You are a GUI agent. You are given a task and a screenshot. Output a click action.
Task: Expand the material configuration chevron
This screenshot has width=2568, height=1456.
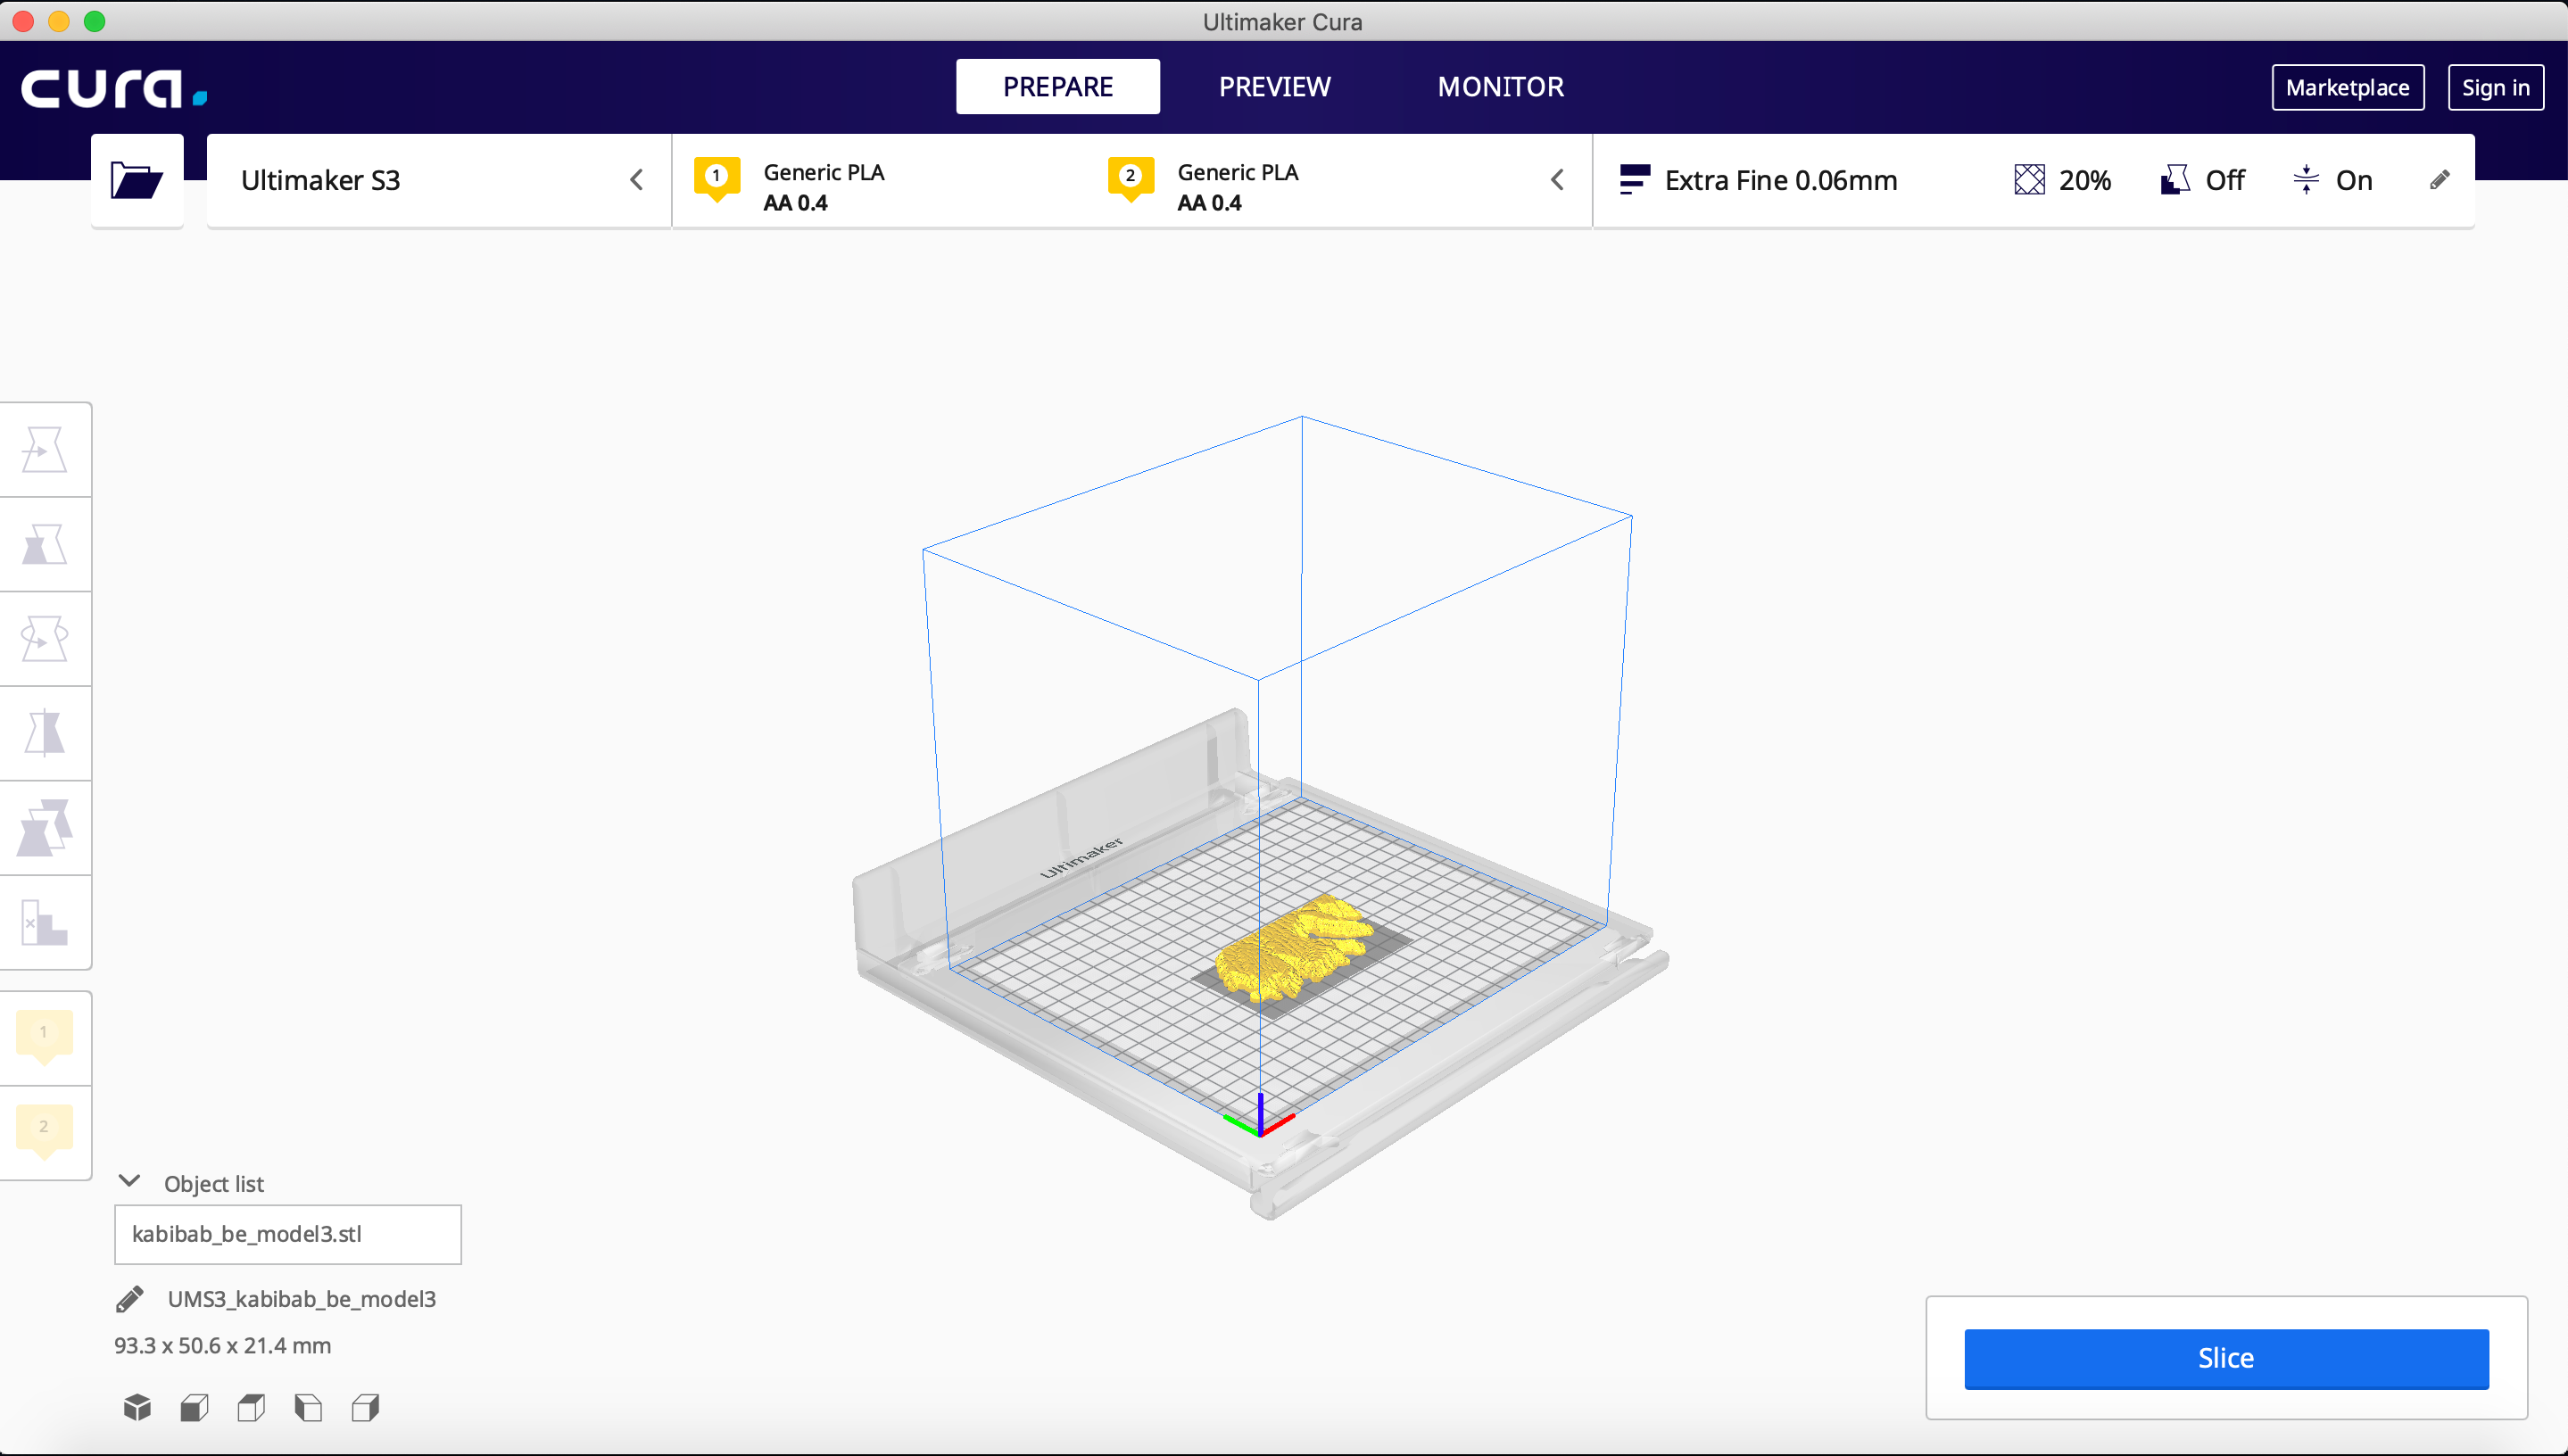[1557, 180]
